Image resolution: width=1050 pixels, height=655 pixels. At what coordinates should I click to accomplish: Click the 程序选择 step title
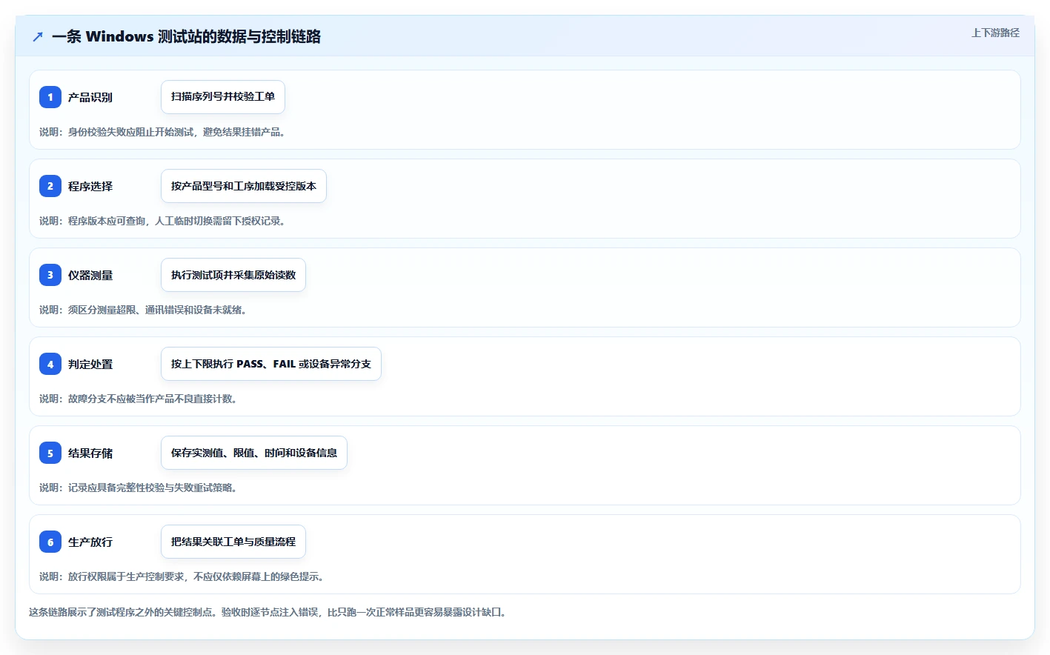click(x=90, y=186)
